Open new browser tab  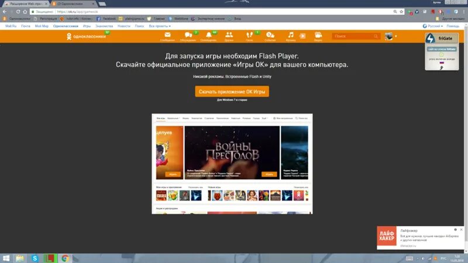pos(102,4)
